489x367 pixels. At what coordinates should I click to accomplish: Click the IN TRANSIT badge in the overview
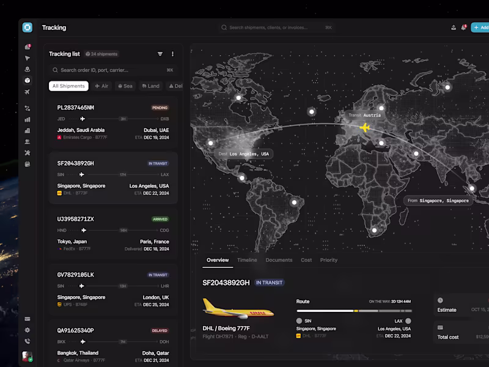(269, 283)
